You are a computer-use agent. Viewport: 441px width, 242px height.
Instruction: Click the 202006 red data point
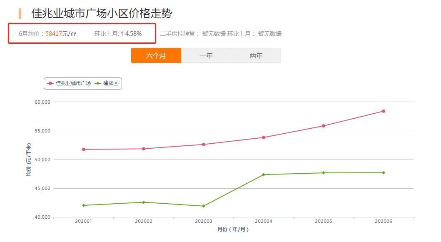[384, 111]
